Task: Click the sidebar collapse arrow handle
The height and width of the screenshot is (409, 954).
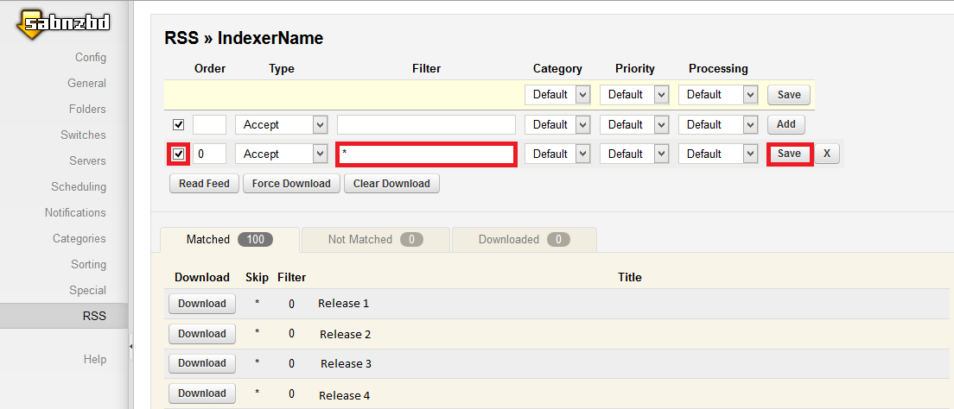Action: coord(131,346)
